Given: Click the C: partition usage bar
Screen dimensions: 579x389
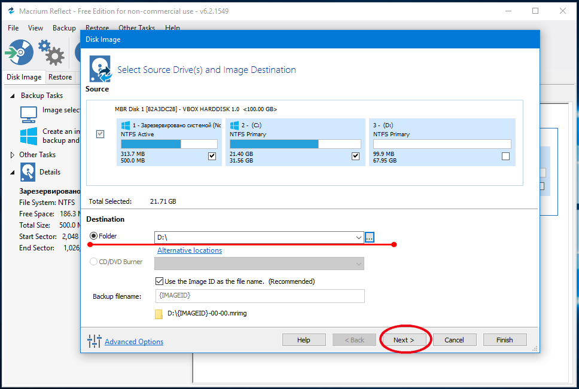Looking at the screenshot, I should point(295,144).
